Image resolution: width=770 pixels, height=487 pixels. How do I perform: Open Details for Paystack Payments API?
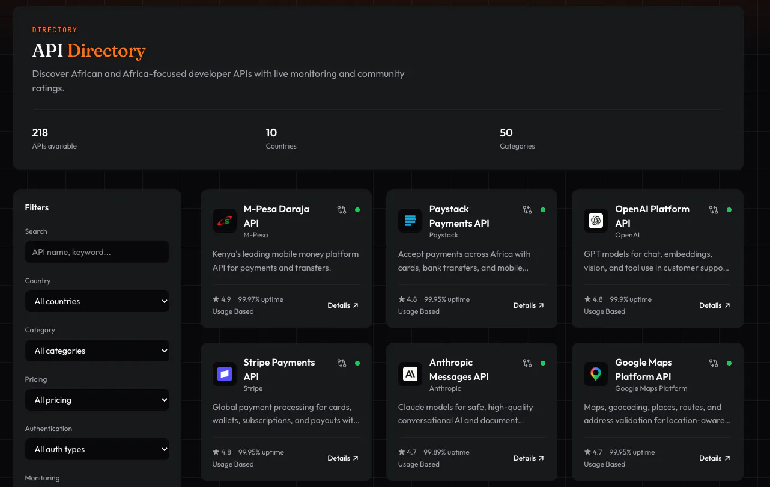point(529,305)
